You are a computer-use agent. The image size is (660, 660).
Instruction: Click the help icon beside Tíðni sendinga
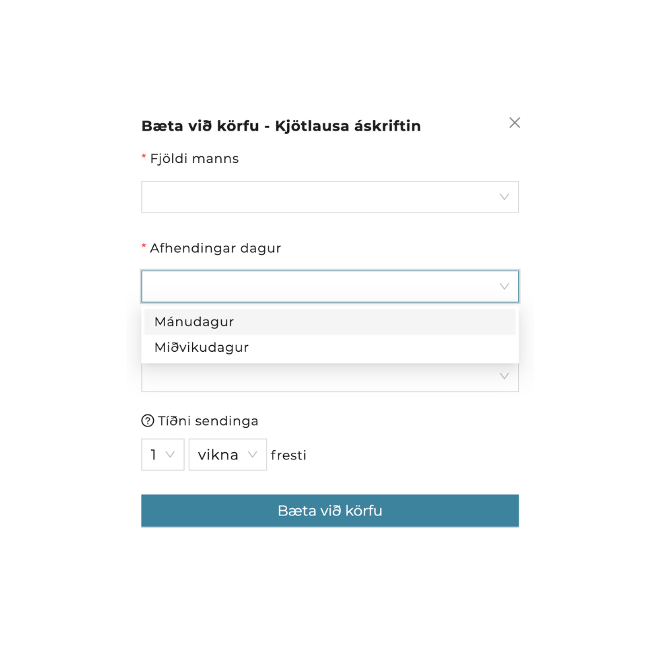pyautogui.click(x=148, y=421)
